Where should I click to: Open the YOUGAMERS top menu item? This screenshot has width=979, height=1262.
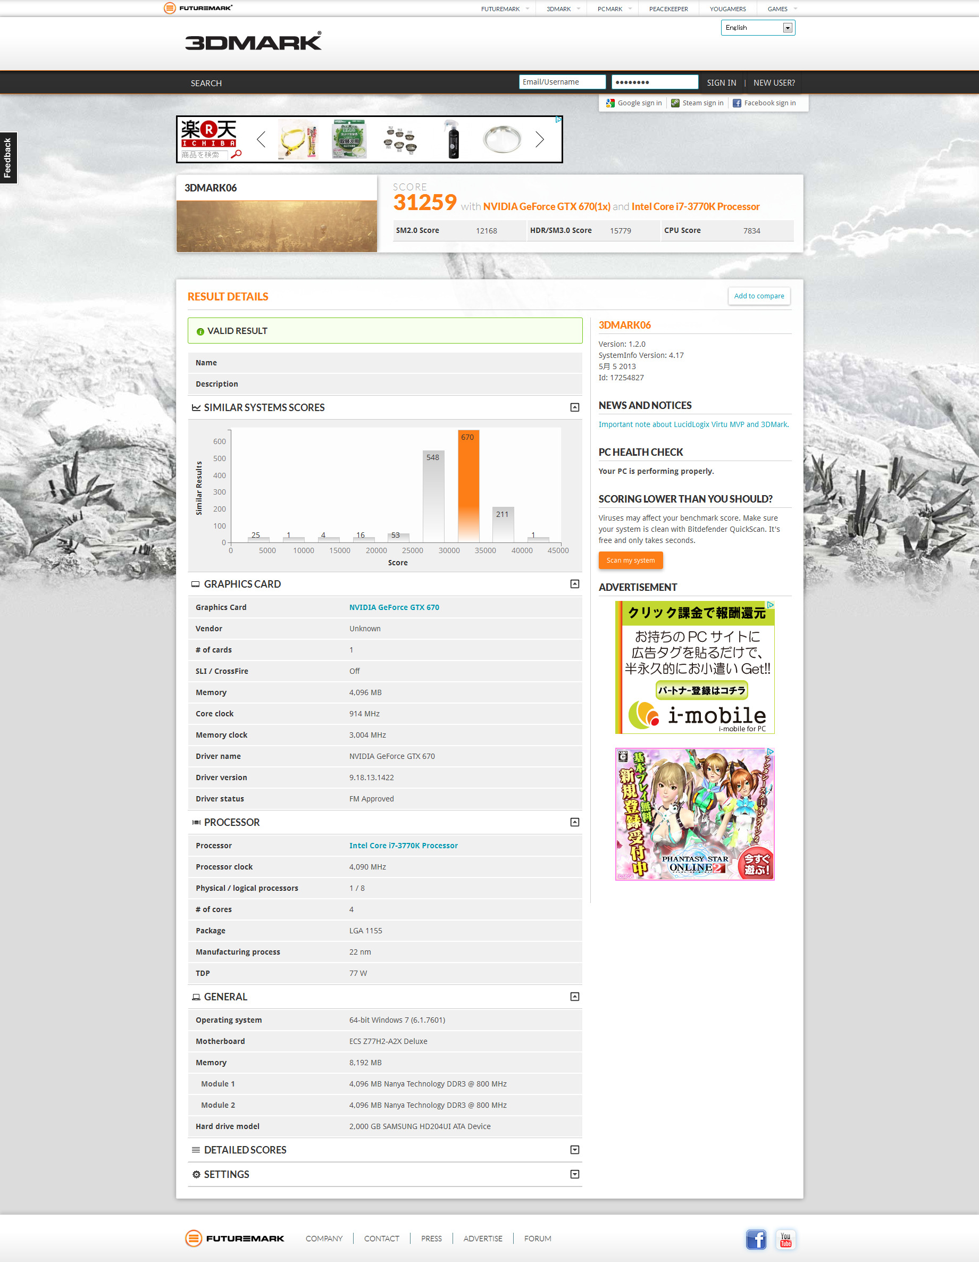tap(727, 9)
